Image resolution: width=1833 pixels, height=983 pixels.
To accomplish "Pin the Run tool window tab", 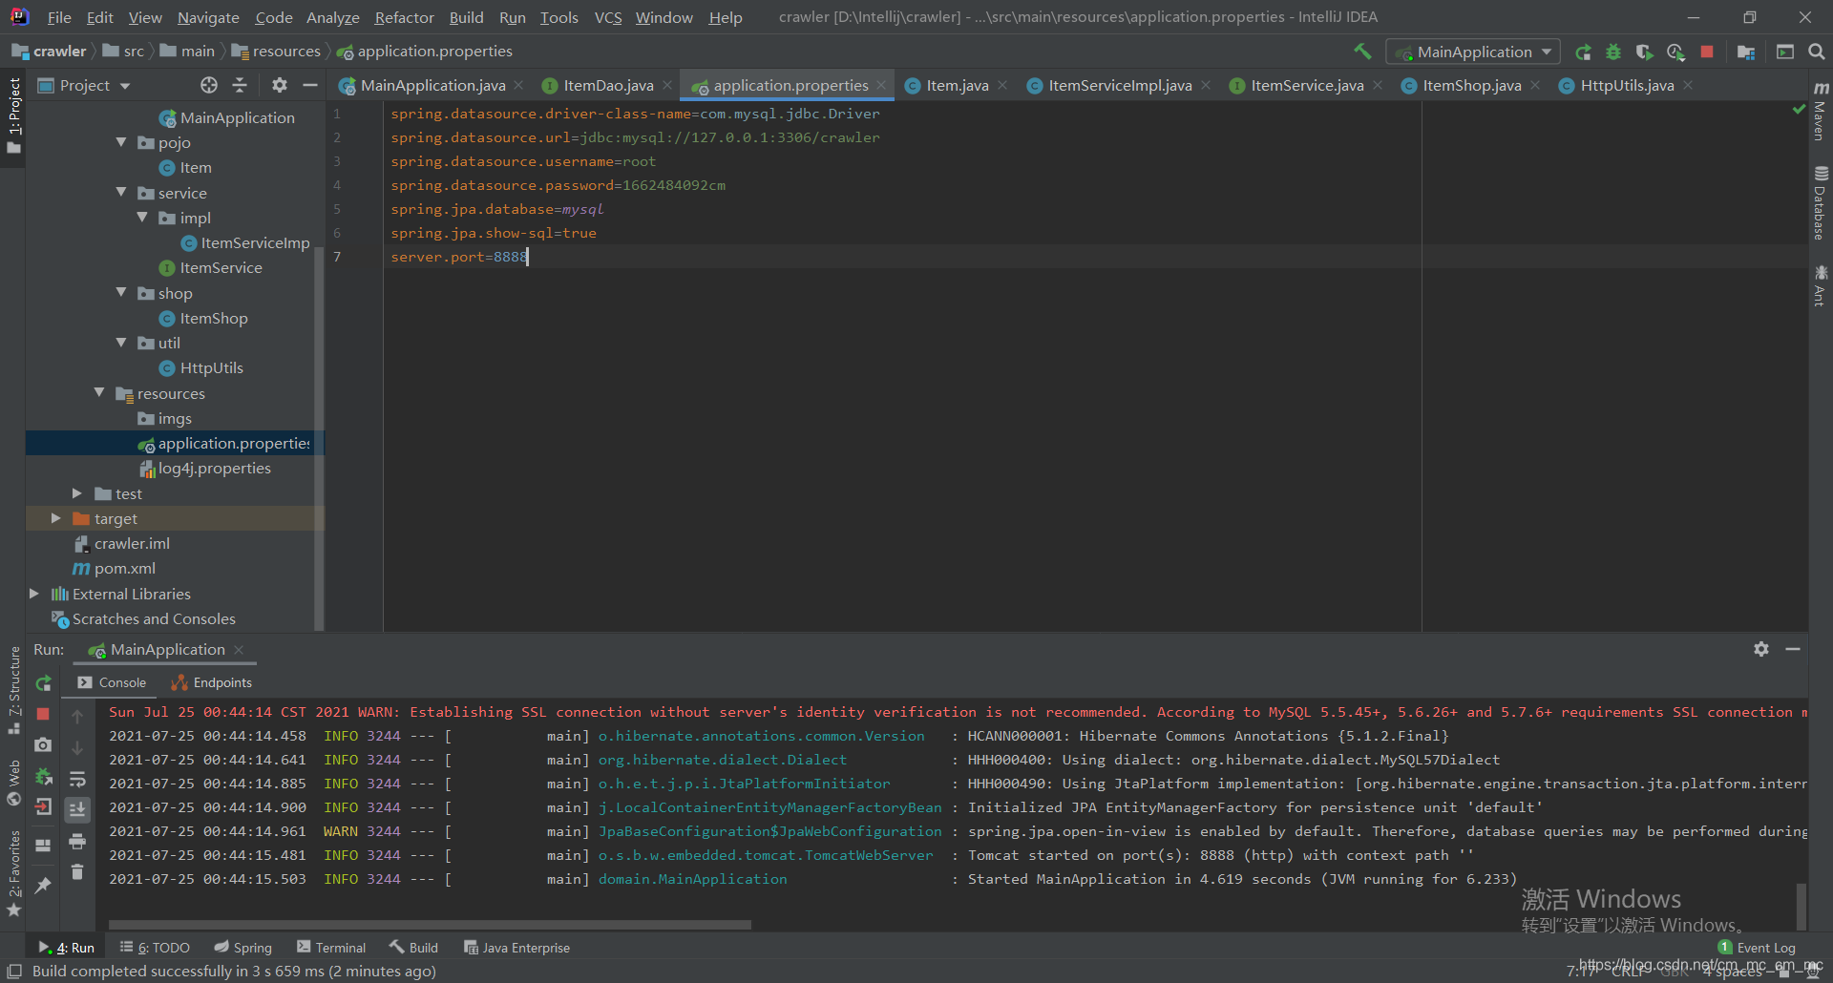I will (43, 885).
